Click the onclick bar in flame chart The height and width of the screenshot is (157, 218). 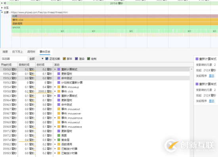pos(115,27)
